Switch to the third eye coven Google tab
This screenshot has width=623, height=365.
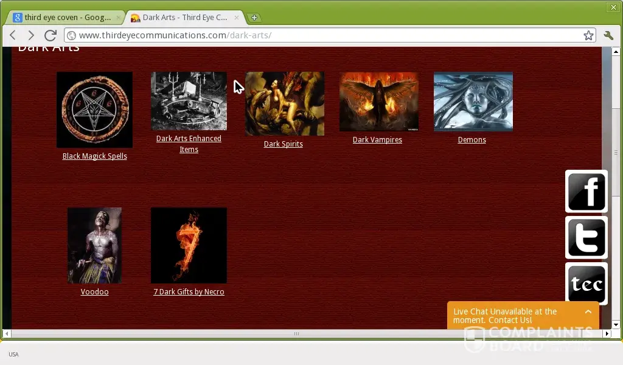[x=66, y=18]
